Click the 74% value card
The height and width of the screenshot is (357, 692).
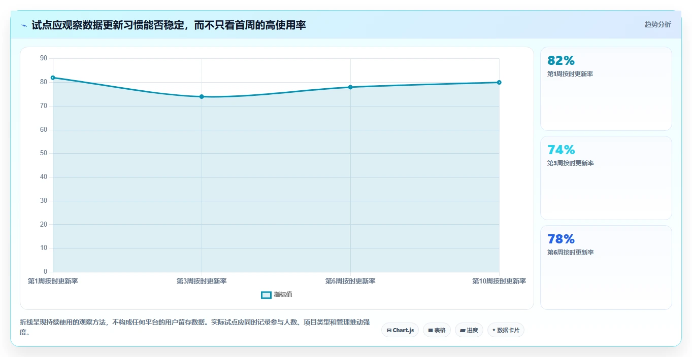click(606, 178)
